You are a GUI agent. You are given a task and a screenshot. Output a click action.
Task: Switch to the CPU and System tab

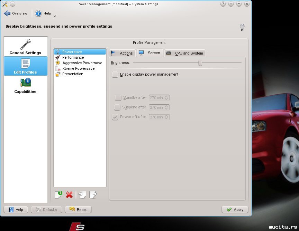[185, 53]
